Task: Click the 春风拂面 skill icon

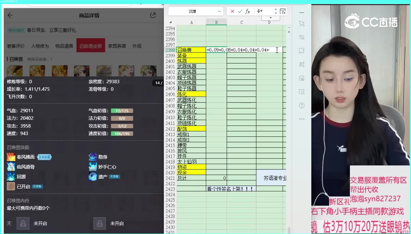Action: (x=11, y=157)
